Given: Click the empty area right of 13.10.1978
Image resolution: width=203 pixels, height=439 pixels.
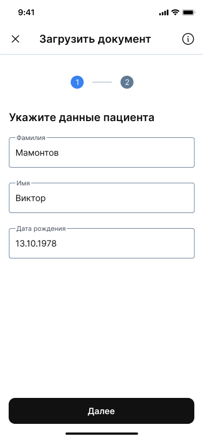Looking at the screenshot, I should 125,244.
